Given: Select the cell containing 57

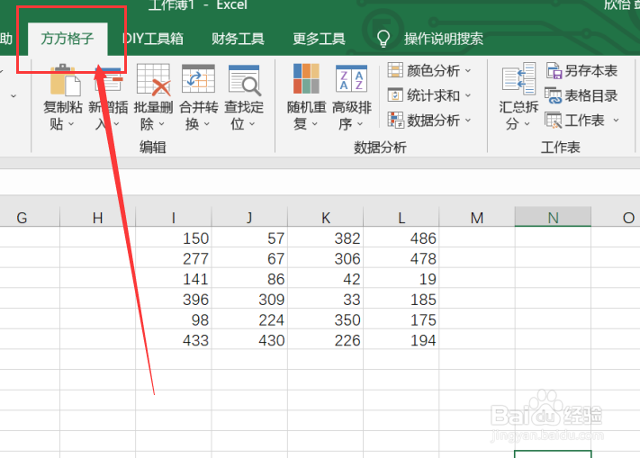Looking at the screenshot, I should pos(249,238).
